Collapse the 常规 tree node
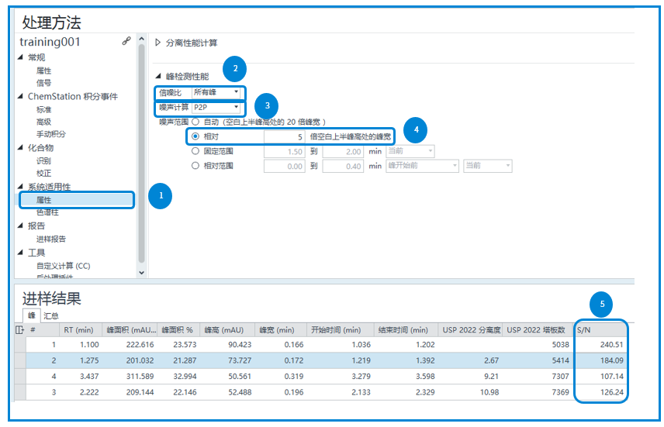Screen dimensions: 664x427 (20, 57)
